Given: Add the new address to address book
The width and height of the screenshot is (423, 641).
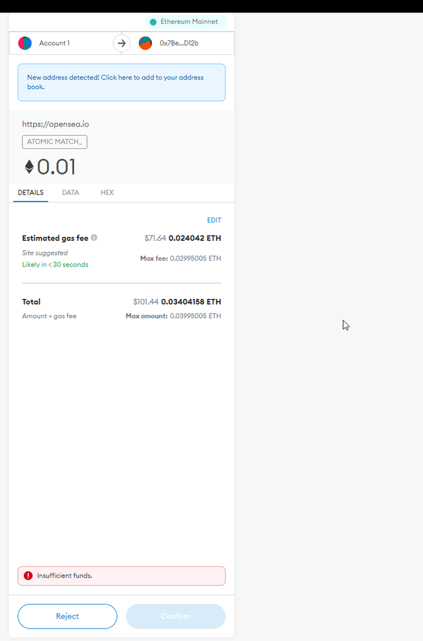Looking at the screenshot, I should [121, 82].
